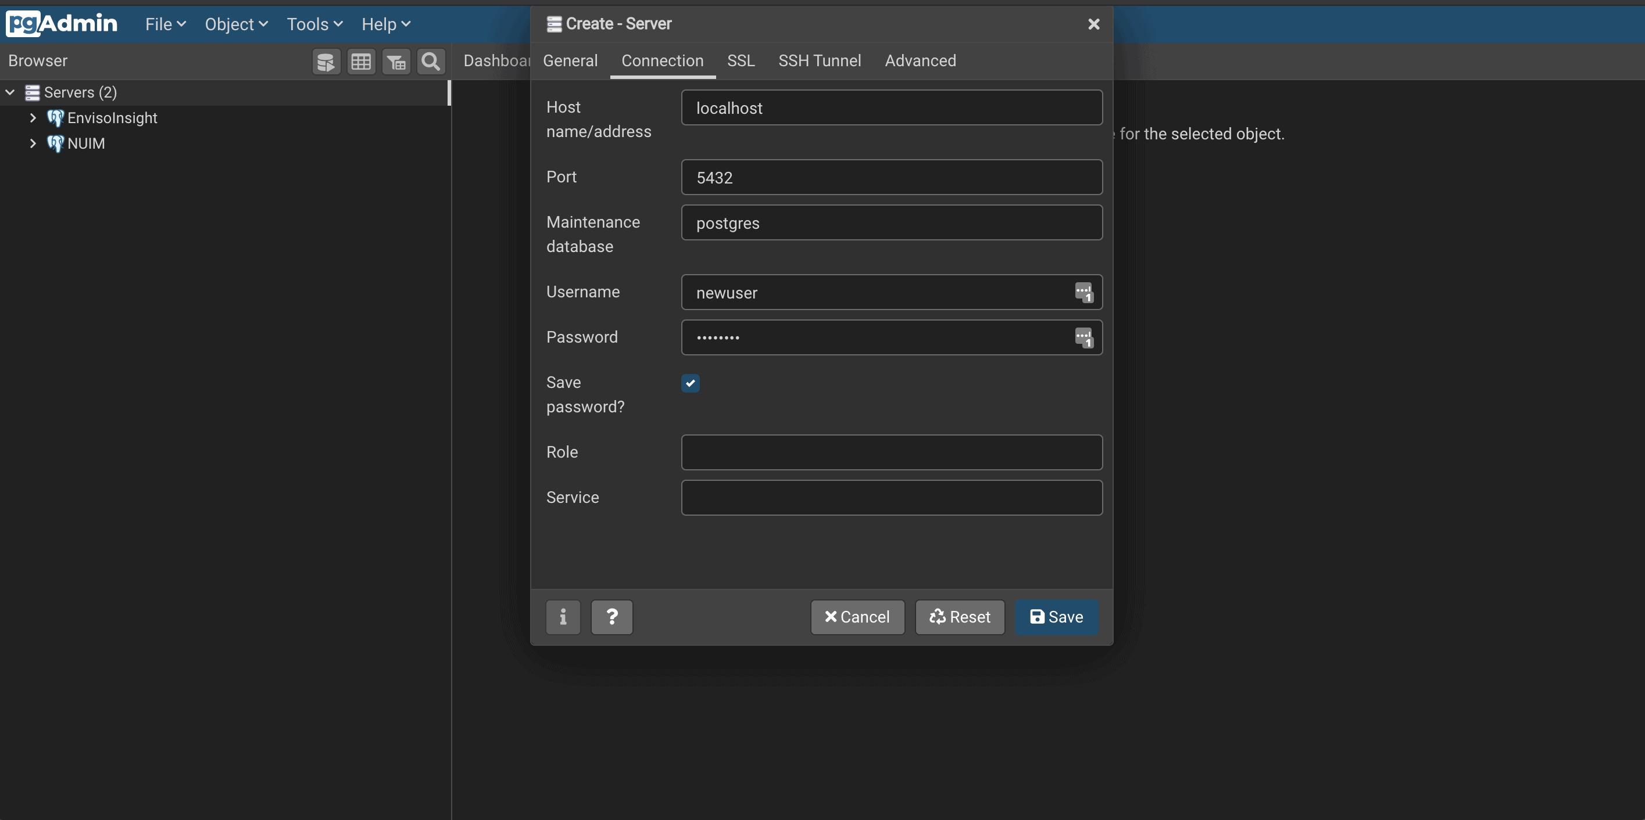Click the Save button
1645x820 pixels.
1056,616
